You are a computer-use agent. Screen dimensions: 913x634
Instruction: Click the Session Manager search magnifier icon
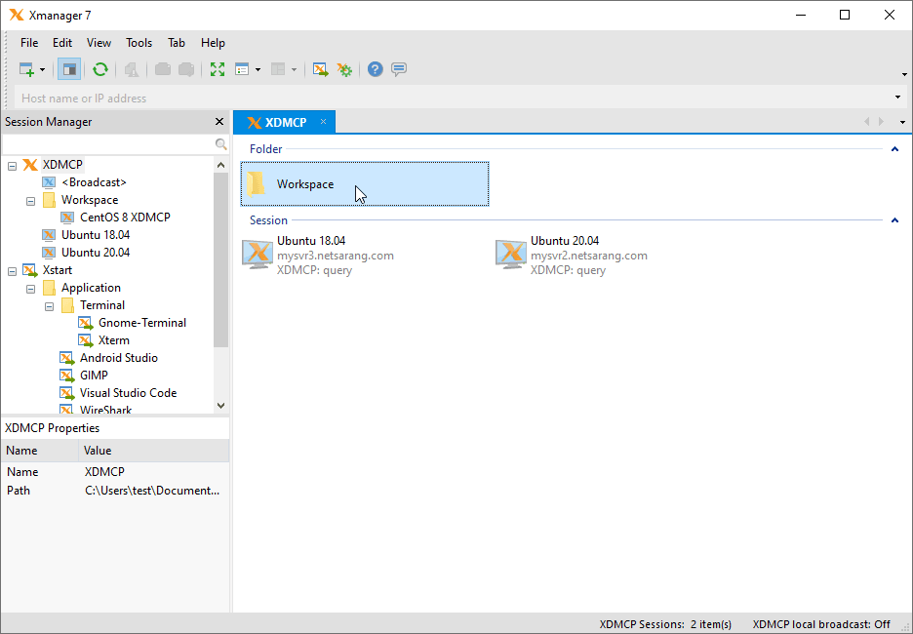tap(221, 144)
